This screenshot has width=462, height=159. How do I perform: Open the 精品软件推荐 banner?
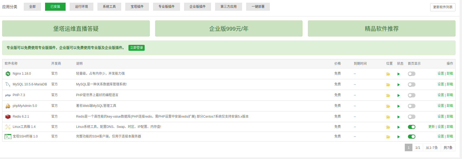[x=382, y=28]
